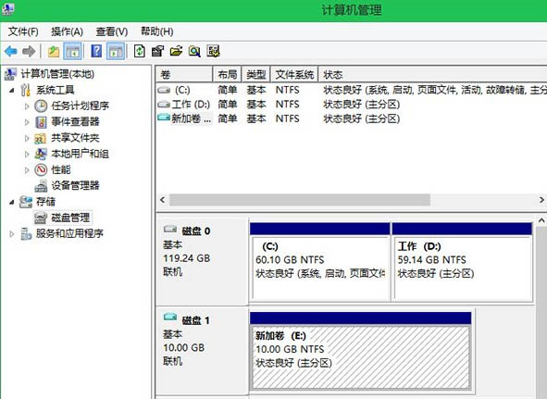Expand the 服务和应用程序 tree node

(x=11, y=233)
